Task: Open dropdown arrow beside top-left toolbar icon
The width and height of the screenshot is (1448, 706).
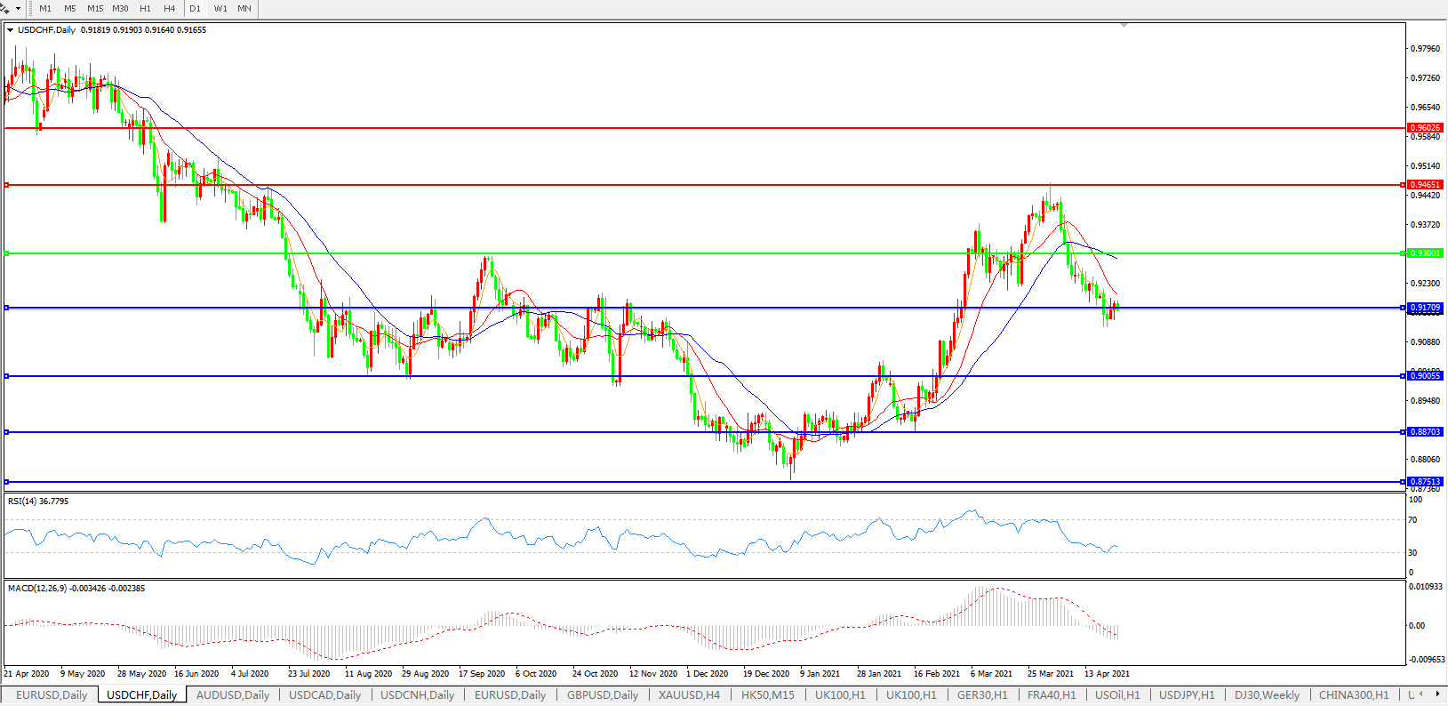Action: (18, 9)
